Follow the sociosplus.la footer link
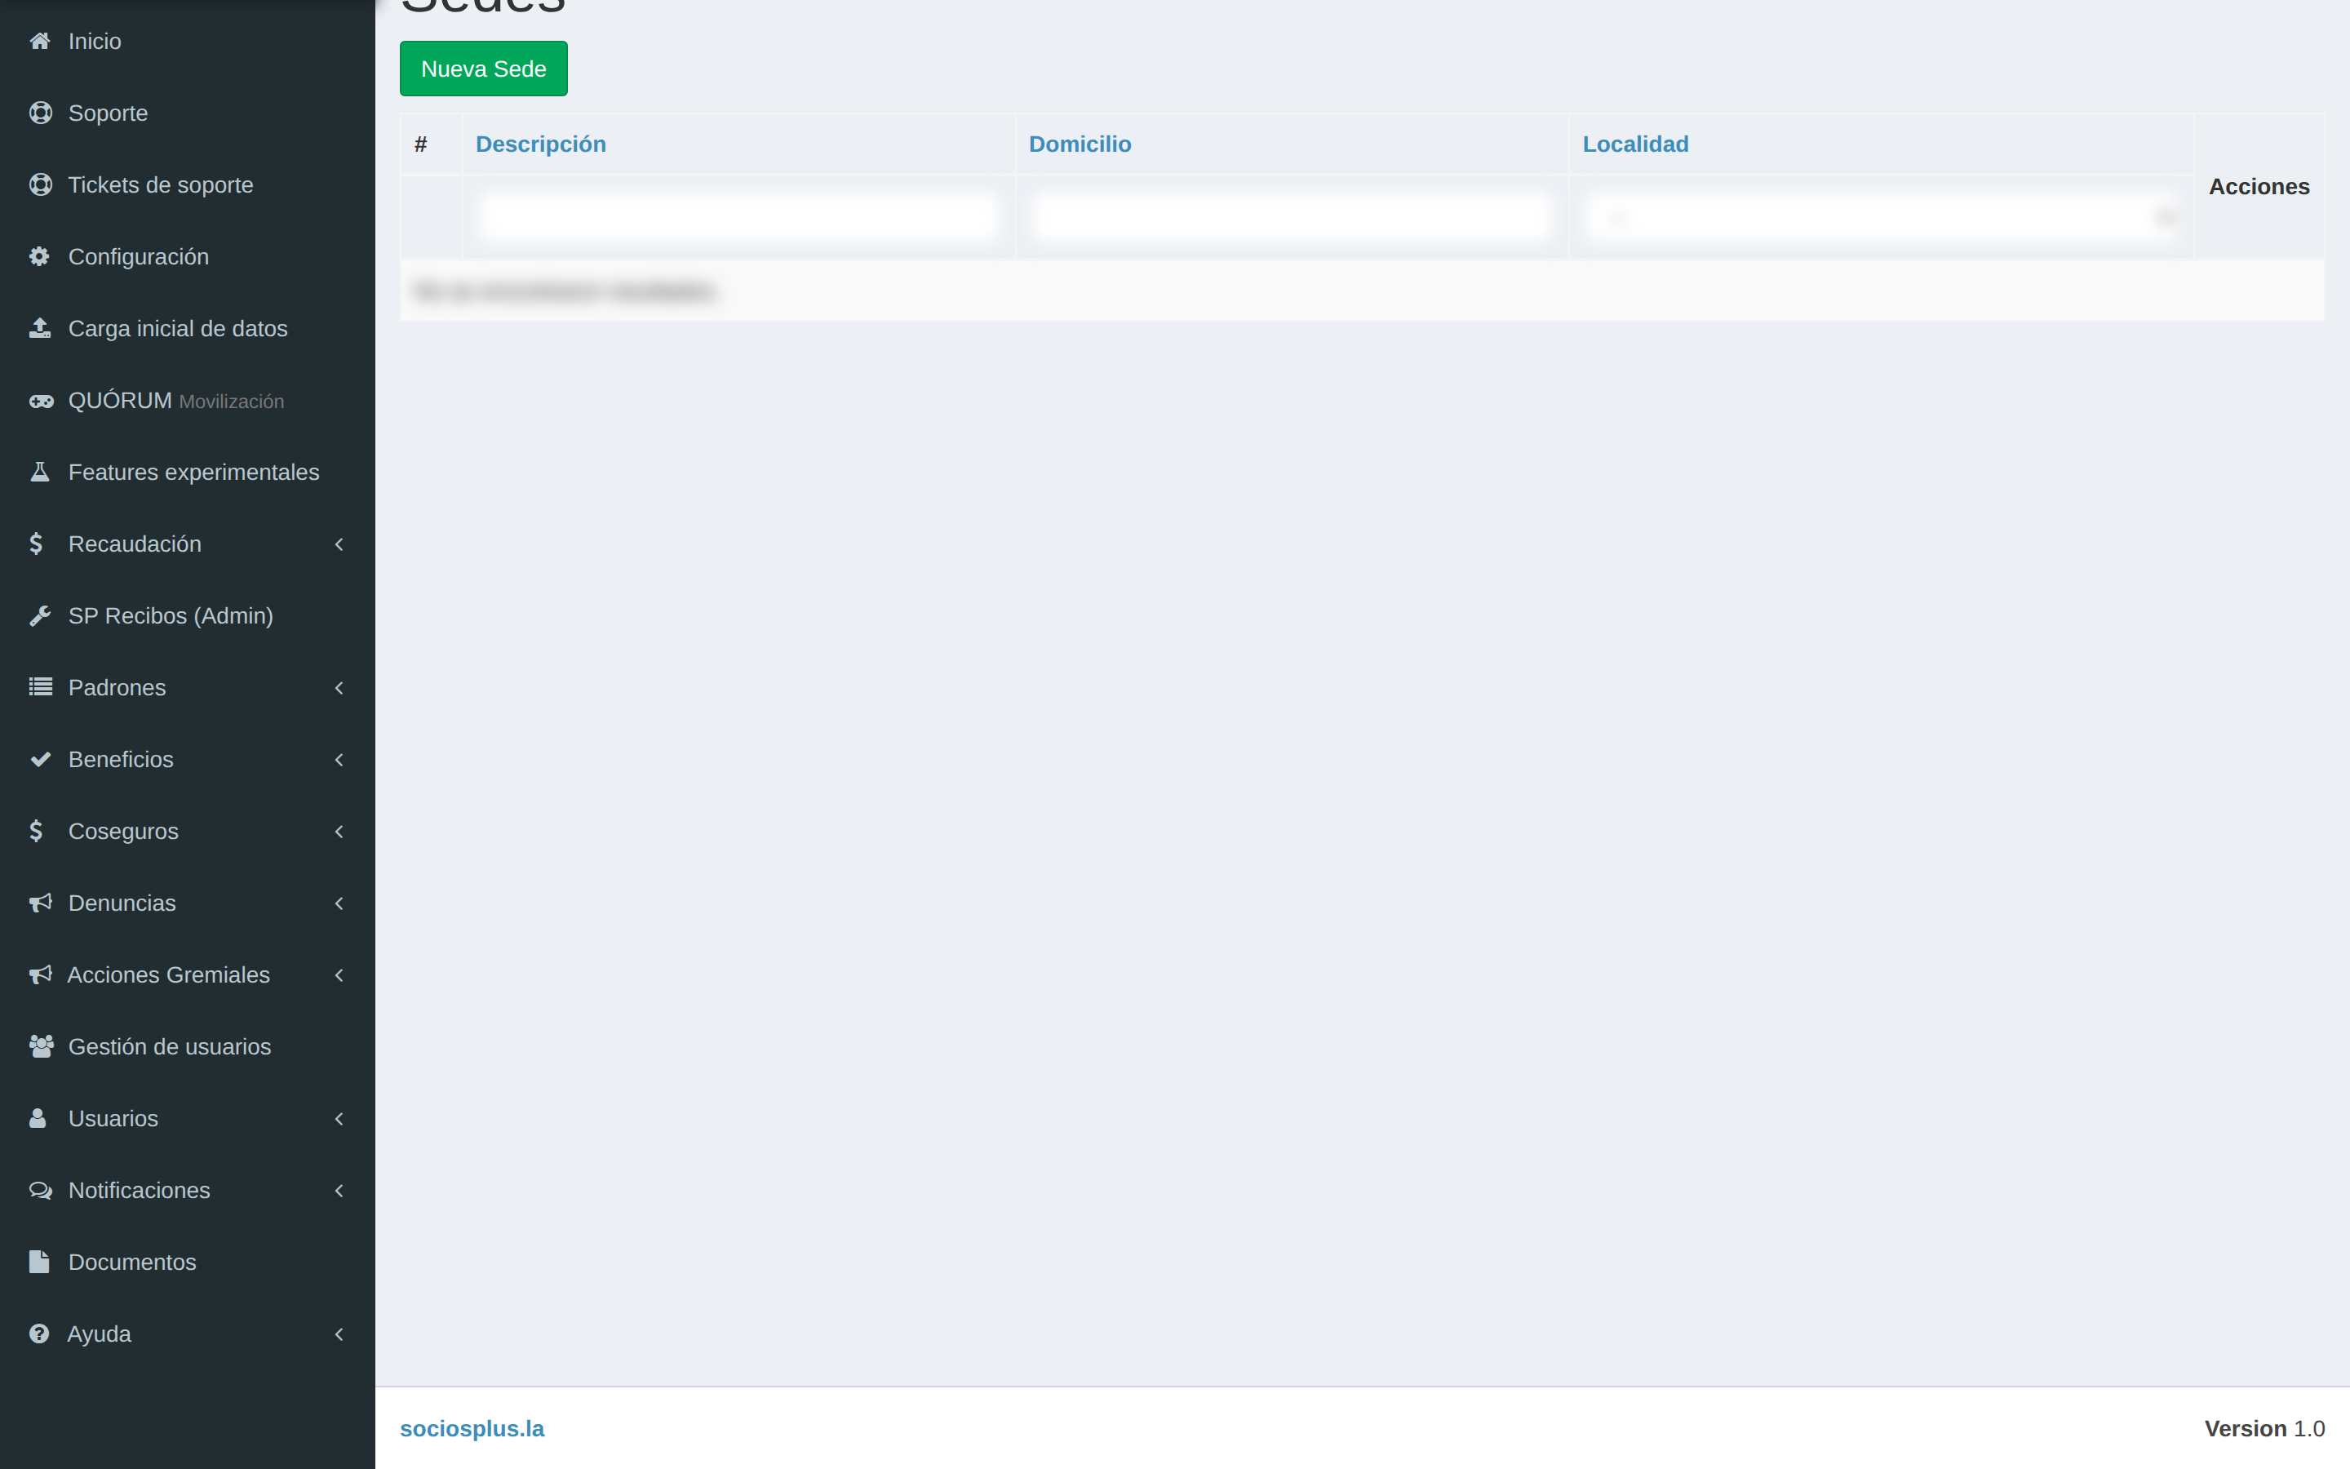 [x=472, y=1428]
